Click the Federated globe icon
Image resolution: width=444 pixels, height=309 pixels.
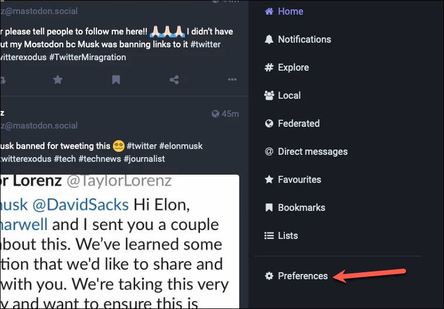pos(269,123)
